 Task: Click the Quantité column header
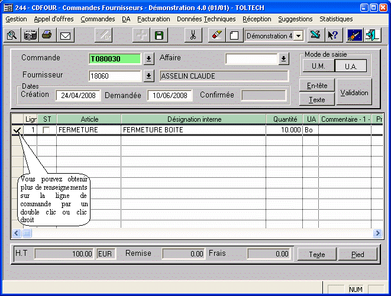pos(285,119)
